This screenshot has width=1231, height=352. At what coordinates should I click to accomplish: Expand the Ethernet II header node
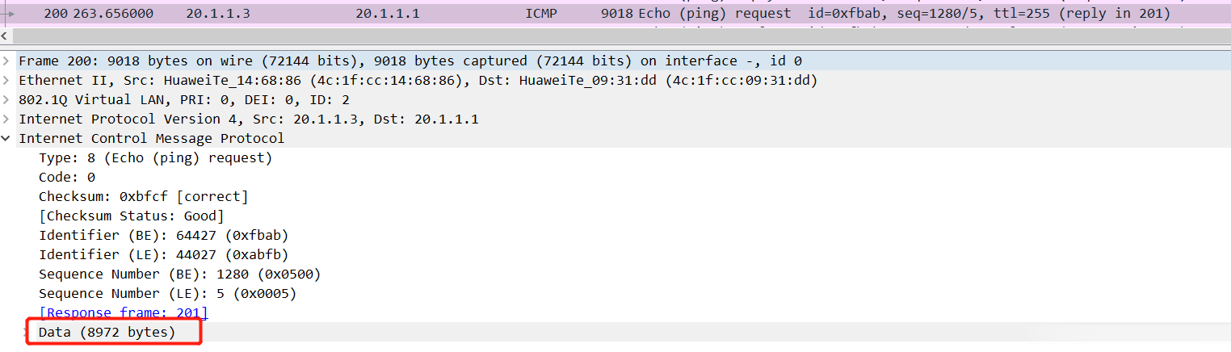(x=7, y=81)
